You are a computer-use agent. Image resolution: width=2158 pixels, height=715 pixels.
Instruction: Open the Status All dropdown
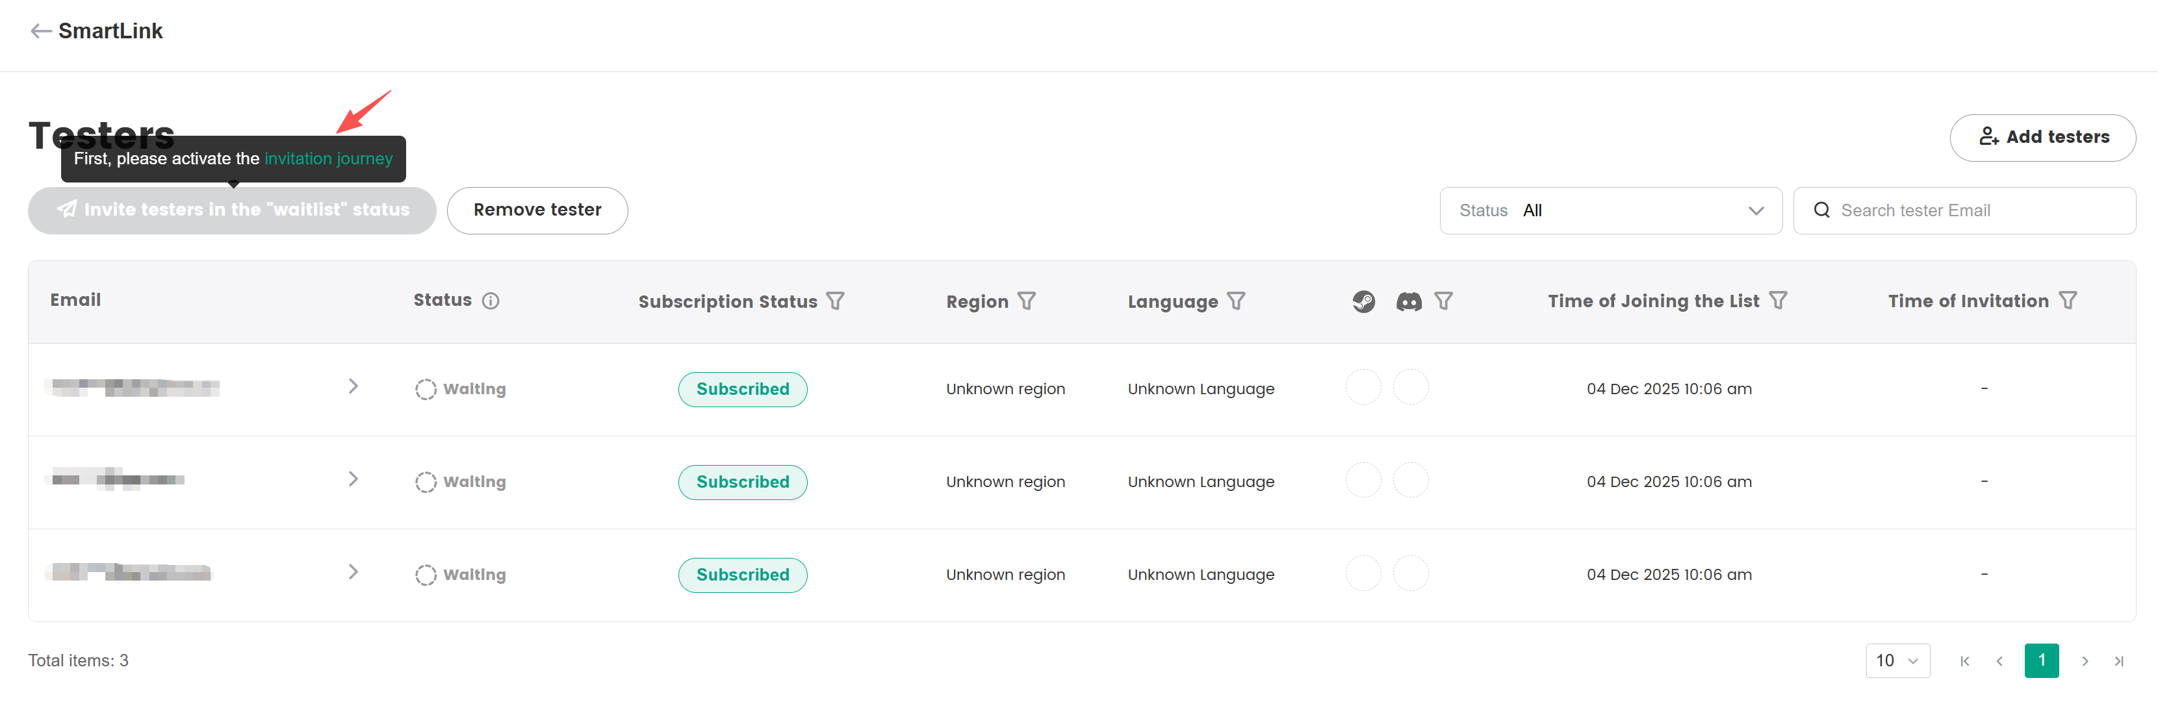click(1610, 210)
